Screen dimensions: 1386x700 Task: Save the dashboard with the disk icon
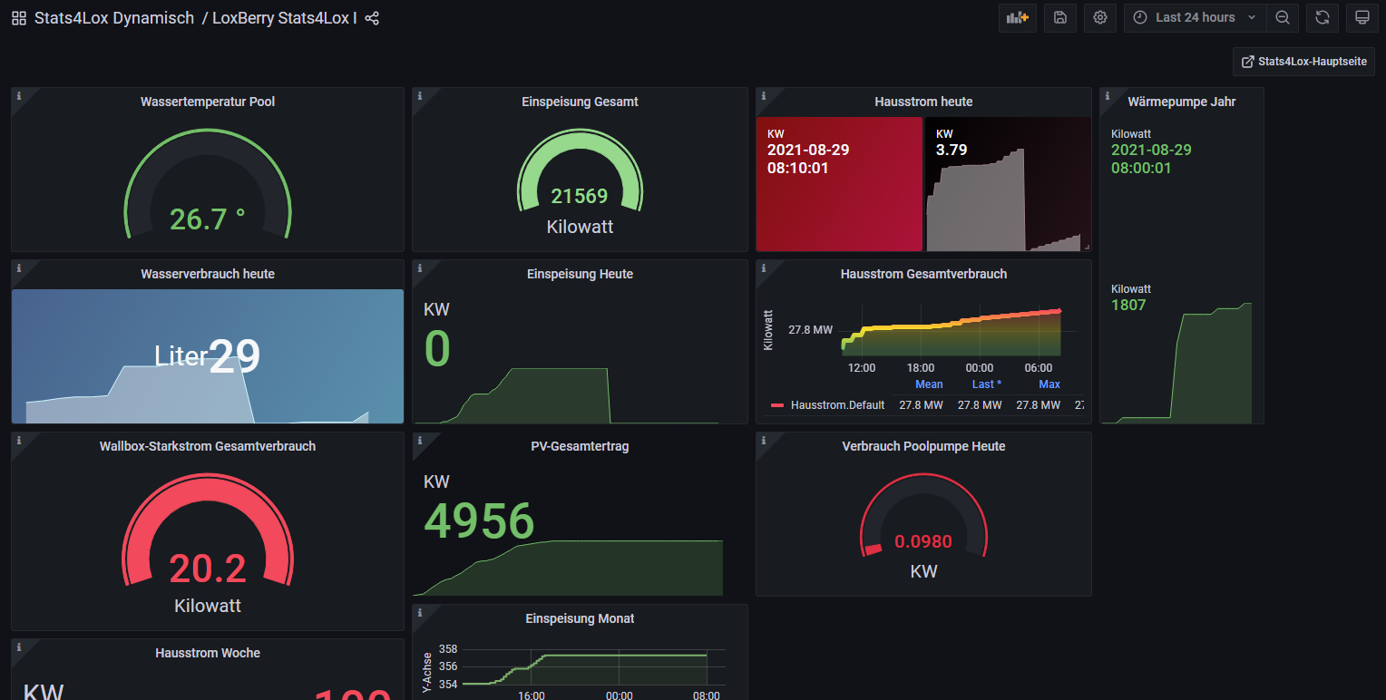(x=1059, y=17)
